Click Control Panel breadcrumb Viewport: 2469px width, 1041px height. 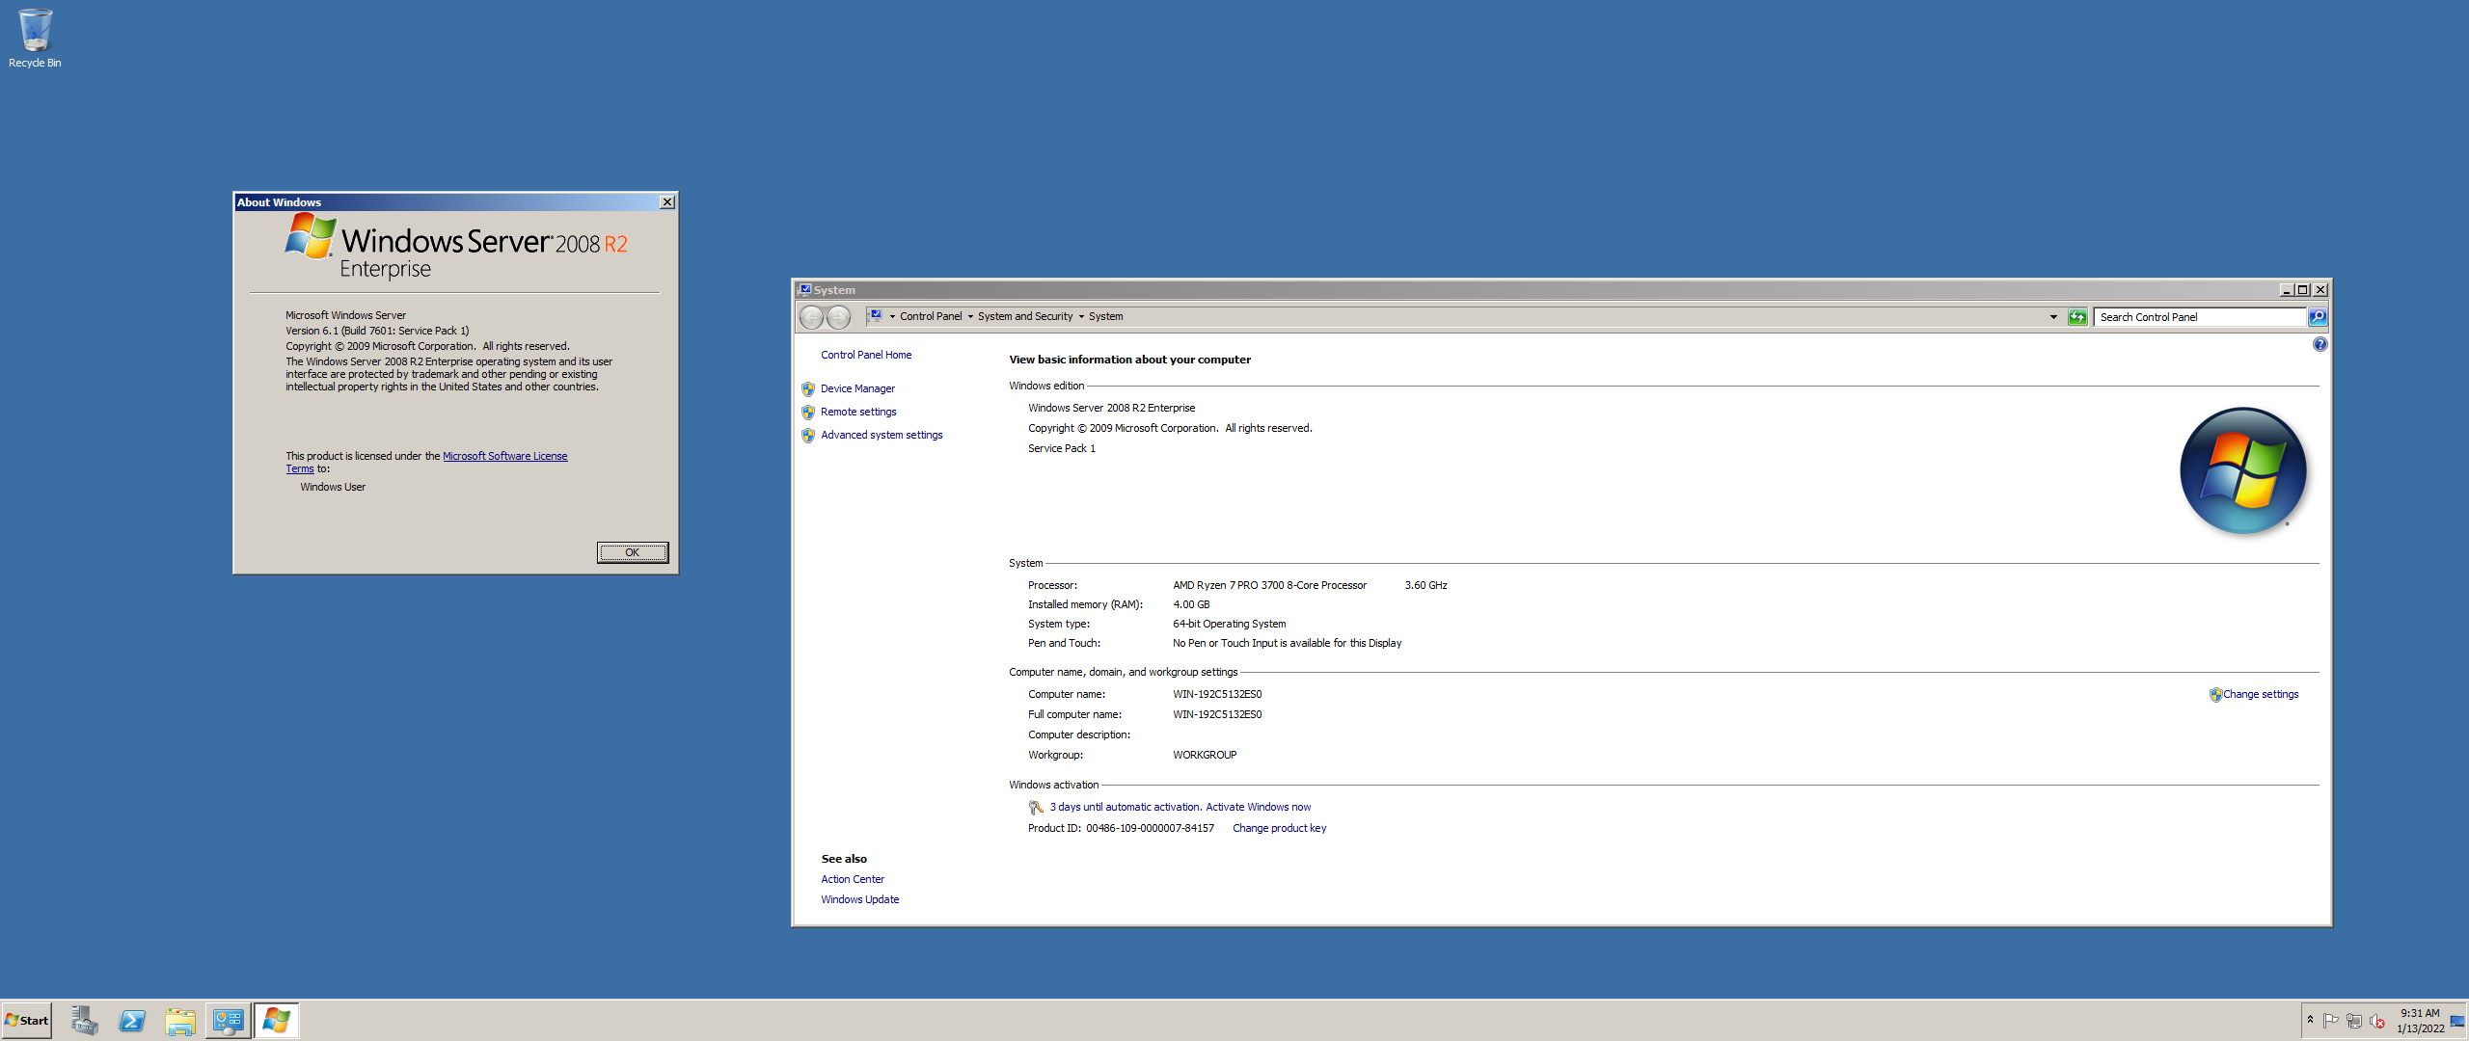pyautogui.click(x=931, y=317)
